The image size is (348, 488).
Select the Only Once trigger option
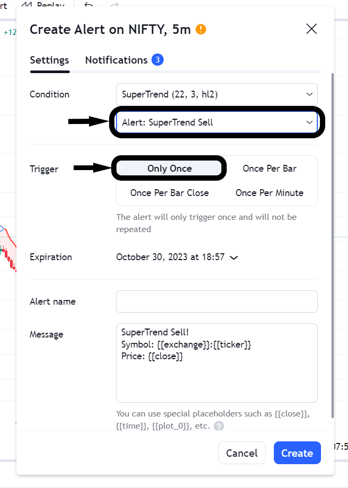[x=169, y=168]
